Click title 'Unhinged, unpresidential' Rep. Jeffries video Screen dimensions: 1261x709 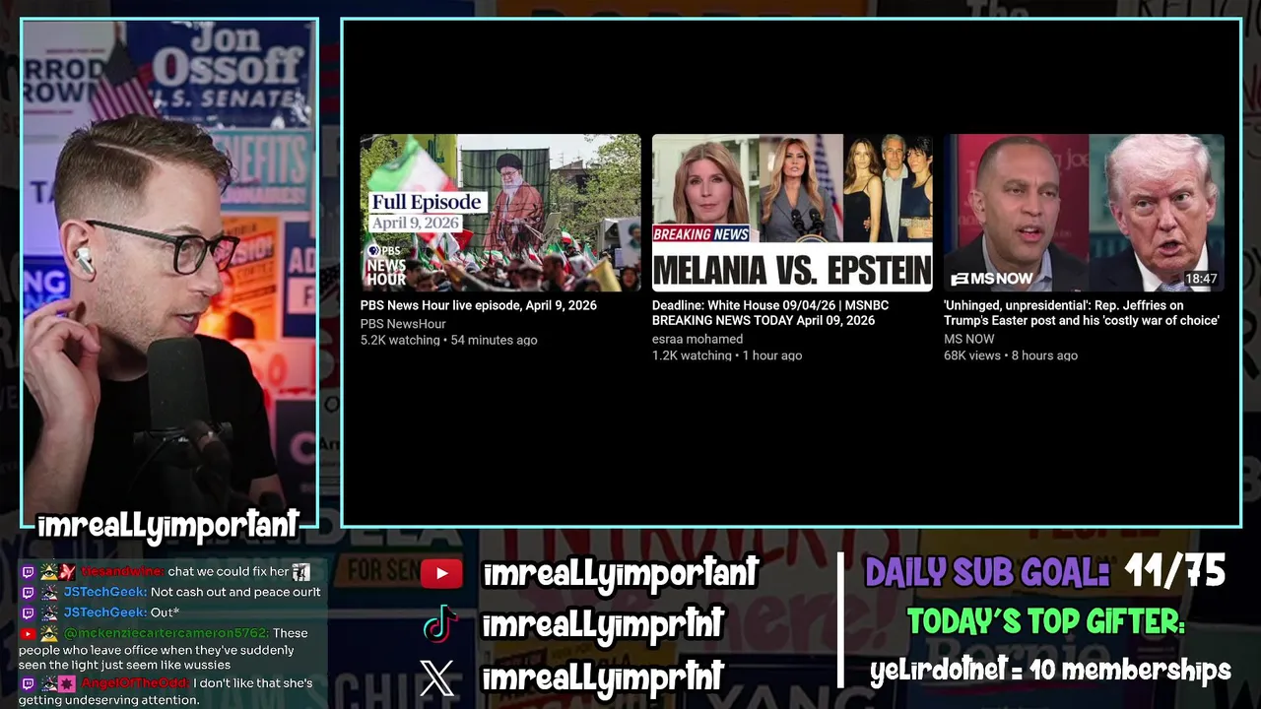(1082, 313)
